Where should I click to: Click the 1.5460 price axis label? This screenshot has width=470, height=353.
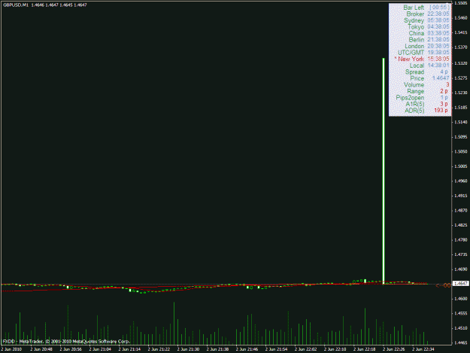pyautogui.click(x=461, y=18)
